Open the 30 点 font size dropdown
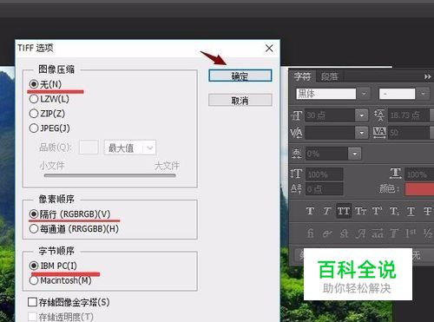 tap(362, 115)
